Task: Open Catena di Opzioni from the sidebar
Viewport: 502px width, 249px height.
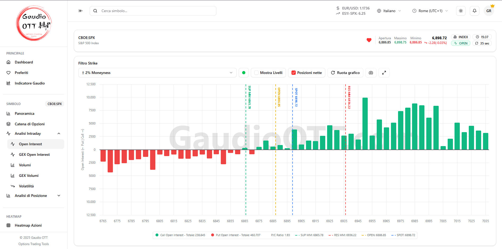Action: tap(29, 124)
